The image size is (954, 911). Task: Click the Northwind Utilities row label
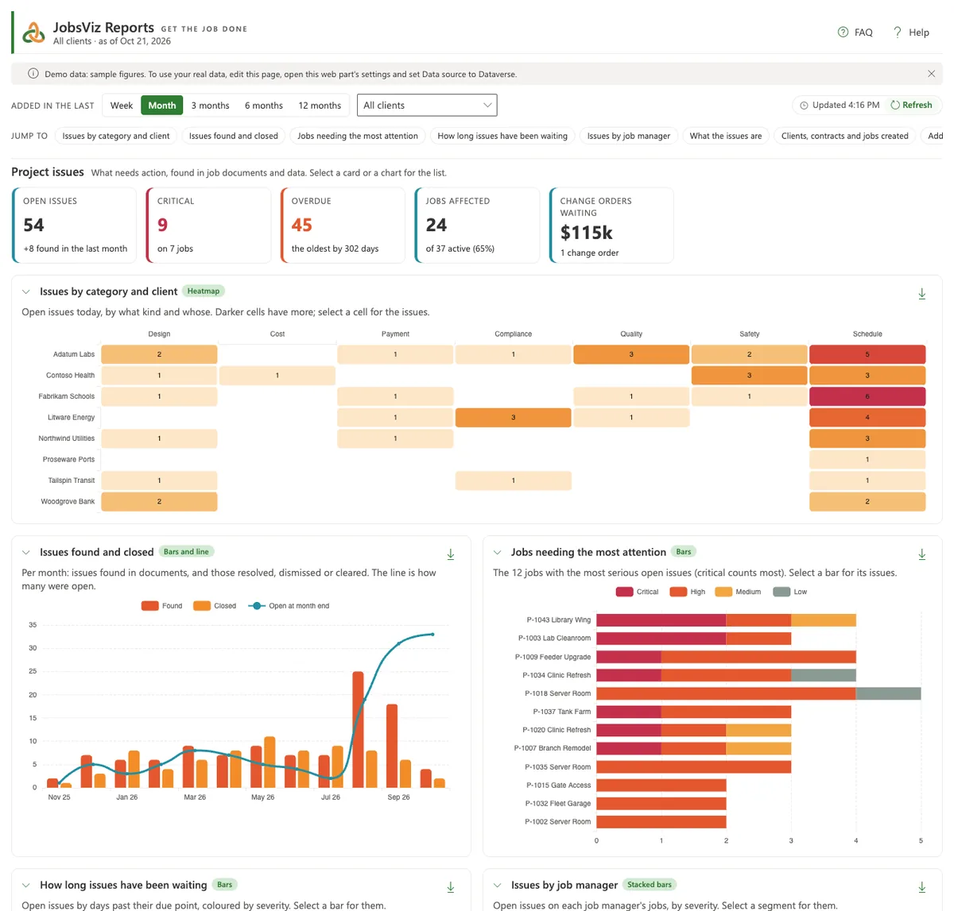66,438
